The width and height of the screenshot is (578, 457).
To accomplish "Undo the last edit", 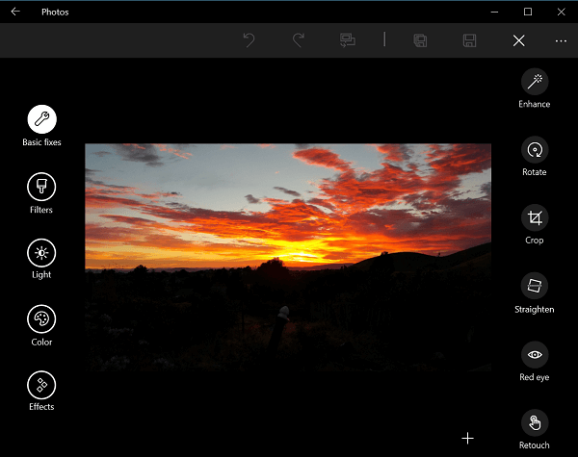I will (250, 40).
